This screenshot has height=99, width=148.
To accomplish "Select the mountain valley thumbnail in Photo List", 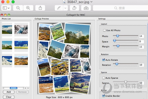I will 7,29.
